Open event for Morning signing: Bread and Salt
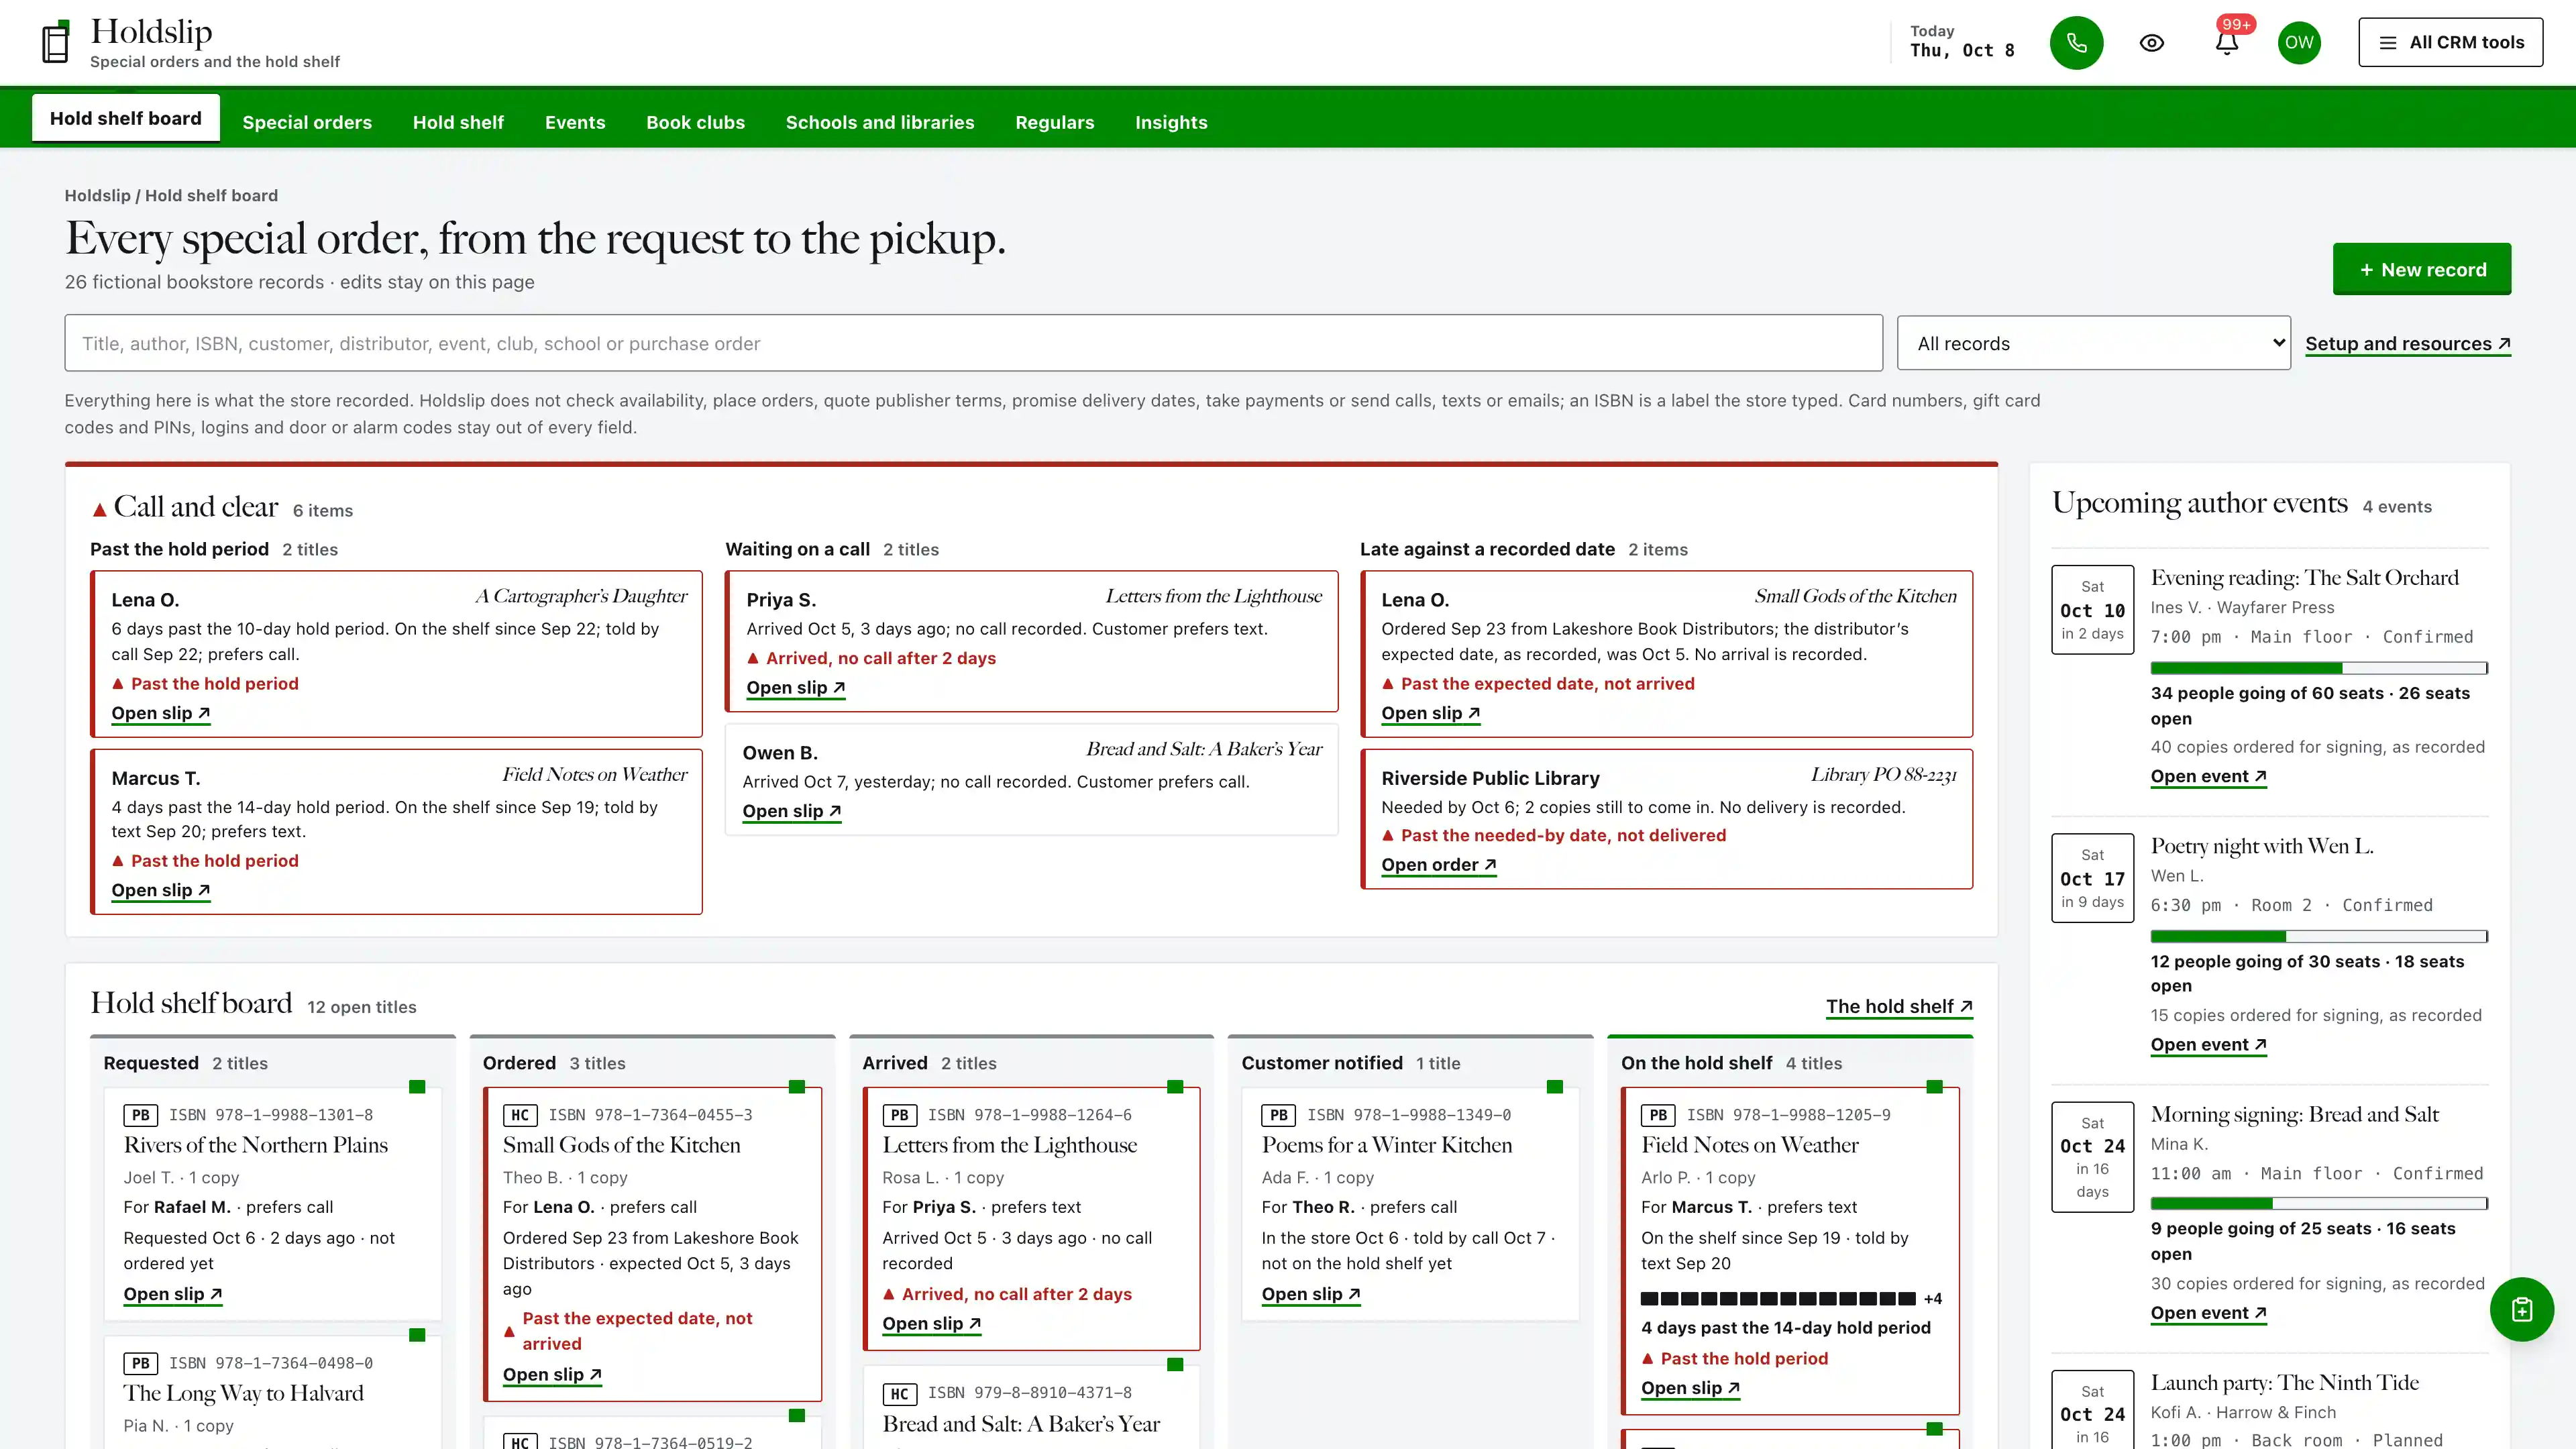The height and width of the screenshot is (1449, 2576). click(x=2208, y=1313)
